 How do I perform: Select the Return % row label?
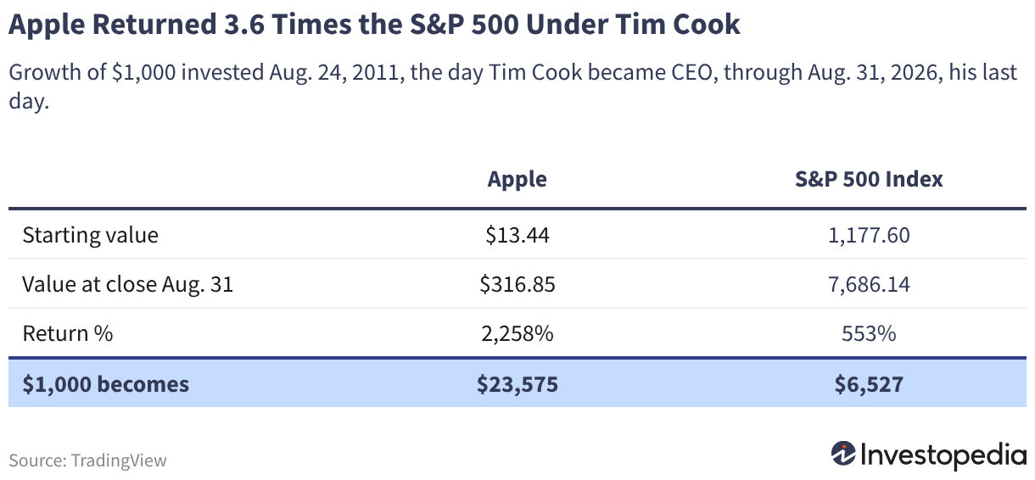point(68,333)
